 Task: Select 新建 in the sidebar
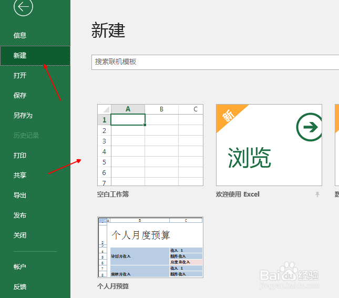coord(35,56)
